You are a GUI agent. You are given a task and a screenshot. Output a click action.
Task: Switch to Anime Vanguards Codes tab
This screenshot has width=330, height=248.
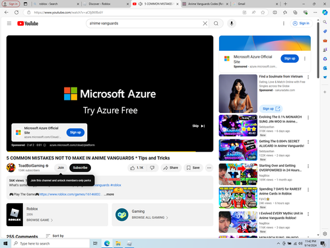[205, 4]
